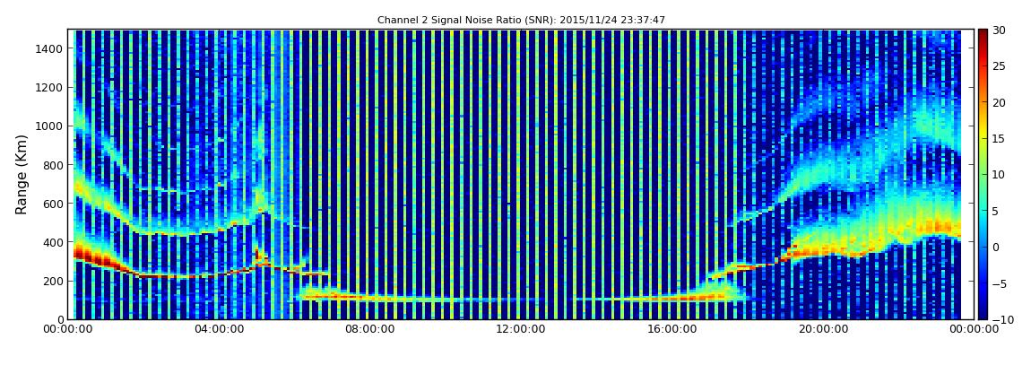Click the 25 label on the colorbar
Screen dimensions: 1031x365
pos(1000,66)
